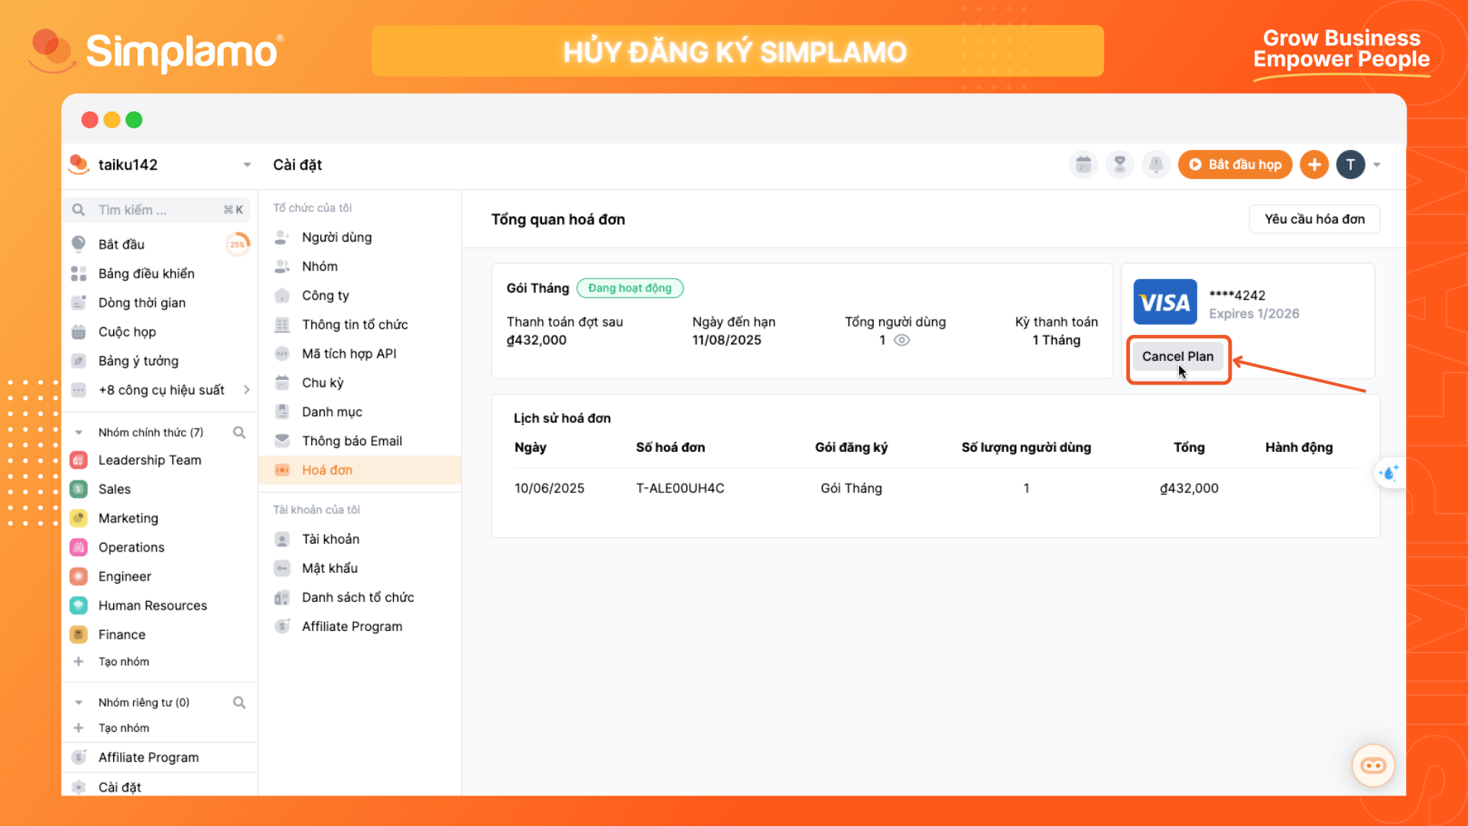This screenshot has height=826, width=1468.
Task: Click the Mã tích hợp API icon
Action: (282, 353)
